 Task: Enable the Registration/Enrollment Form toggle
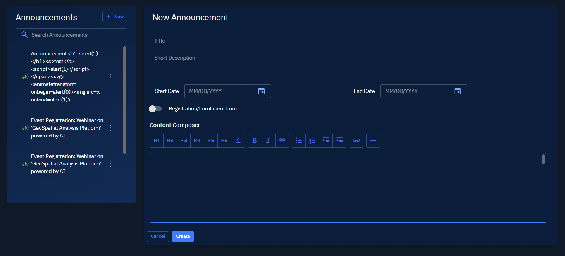click(x=155, y=109)
